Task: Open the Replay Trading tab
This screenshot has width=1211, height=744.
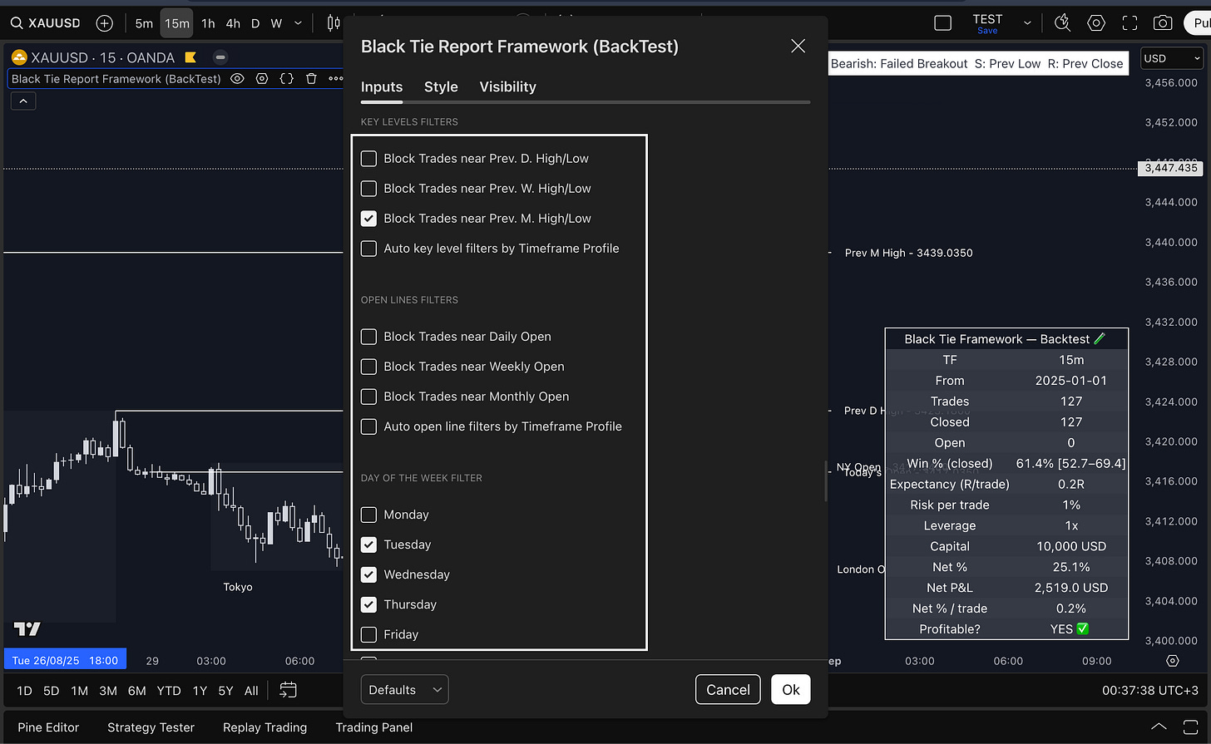Action: [x=264, y=727]
